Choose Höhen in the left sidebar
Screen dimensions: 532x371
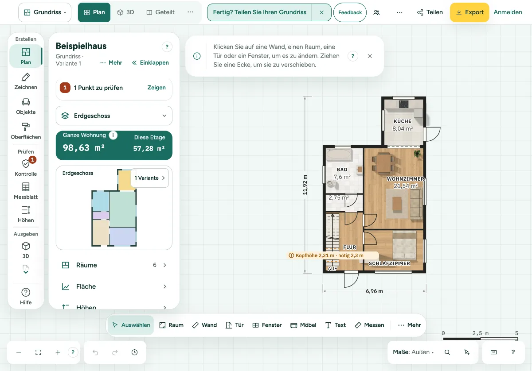[x=26, y=214]
